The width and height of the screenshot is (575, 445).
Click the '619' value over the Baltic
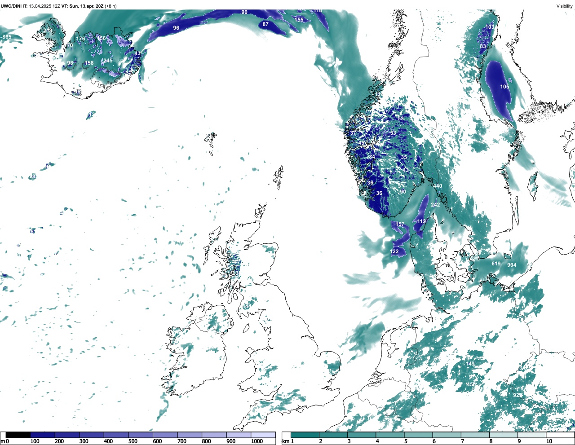tap(496, 264)
